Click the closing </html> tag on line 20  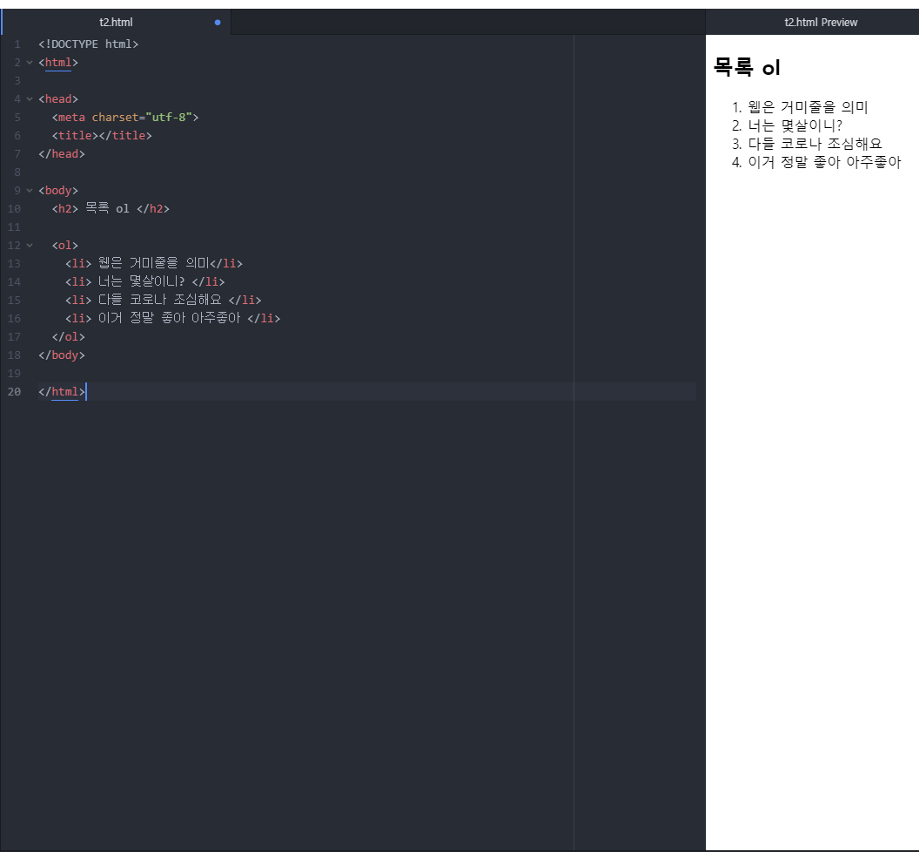coord(62,391)
